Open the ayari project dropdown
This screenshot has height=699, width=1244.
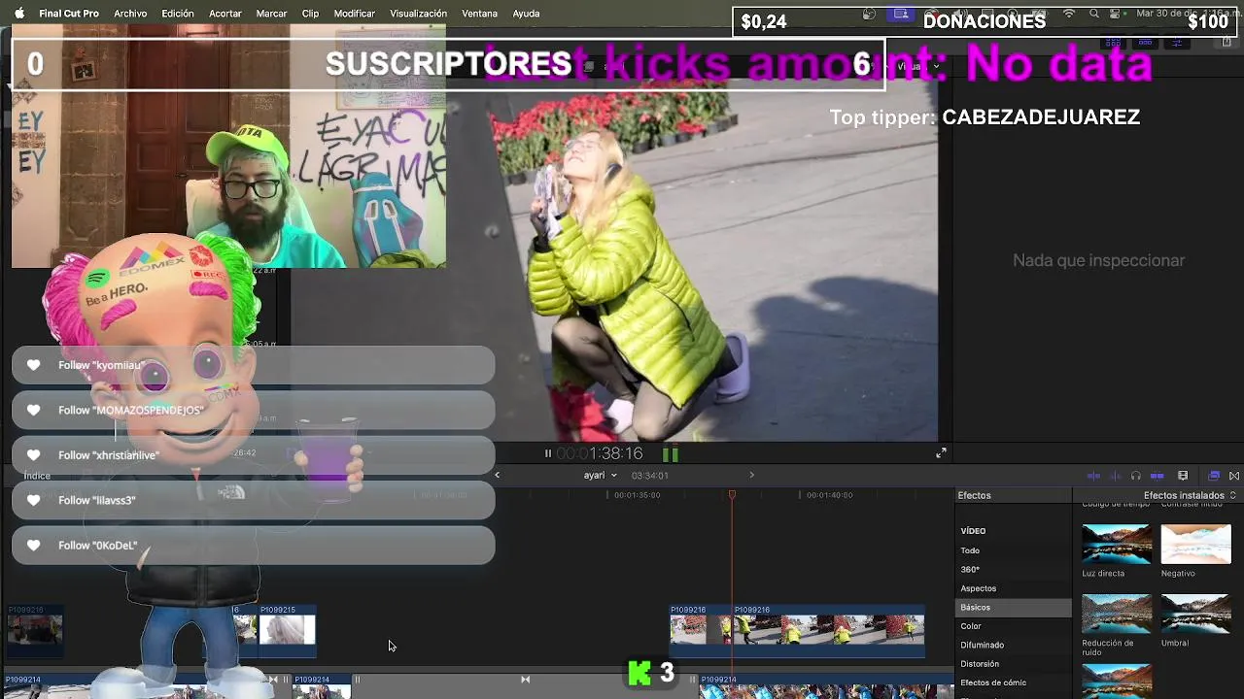pyautogui.click(x=600, y=475)
